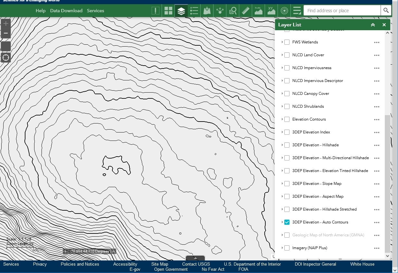Open the Basemap Gallery grid icon
The width and height of the screenshot is (398, 273).
(168, 11)
